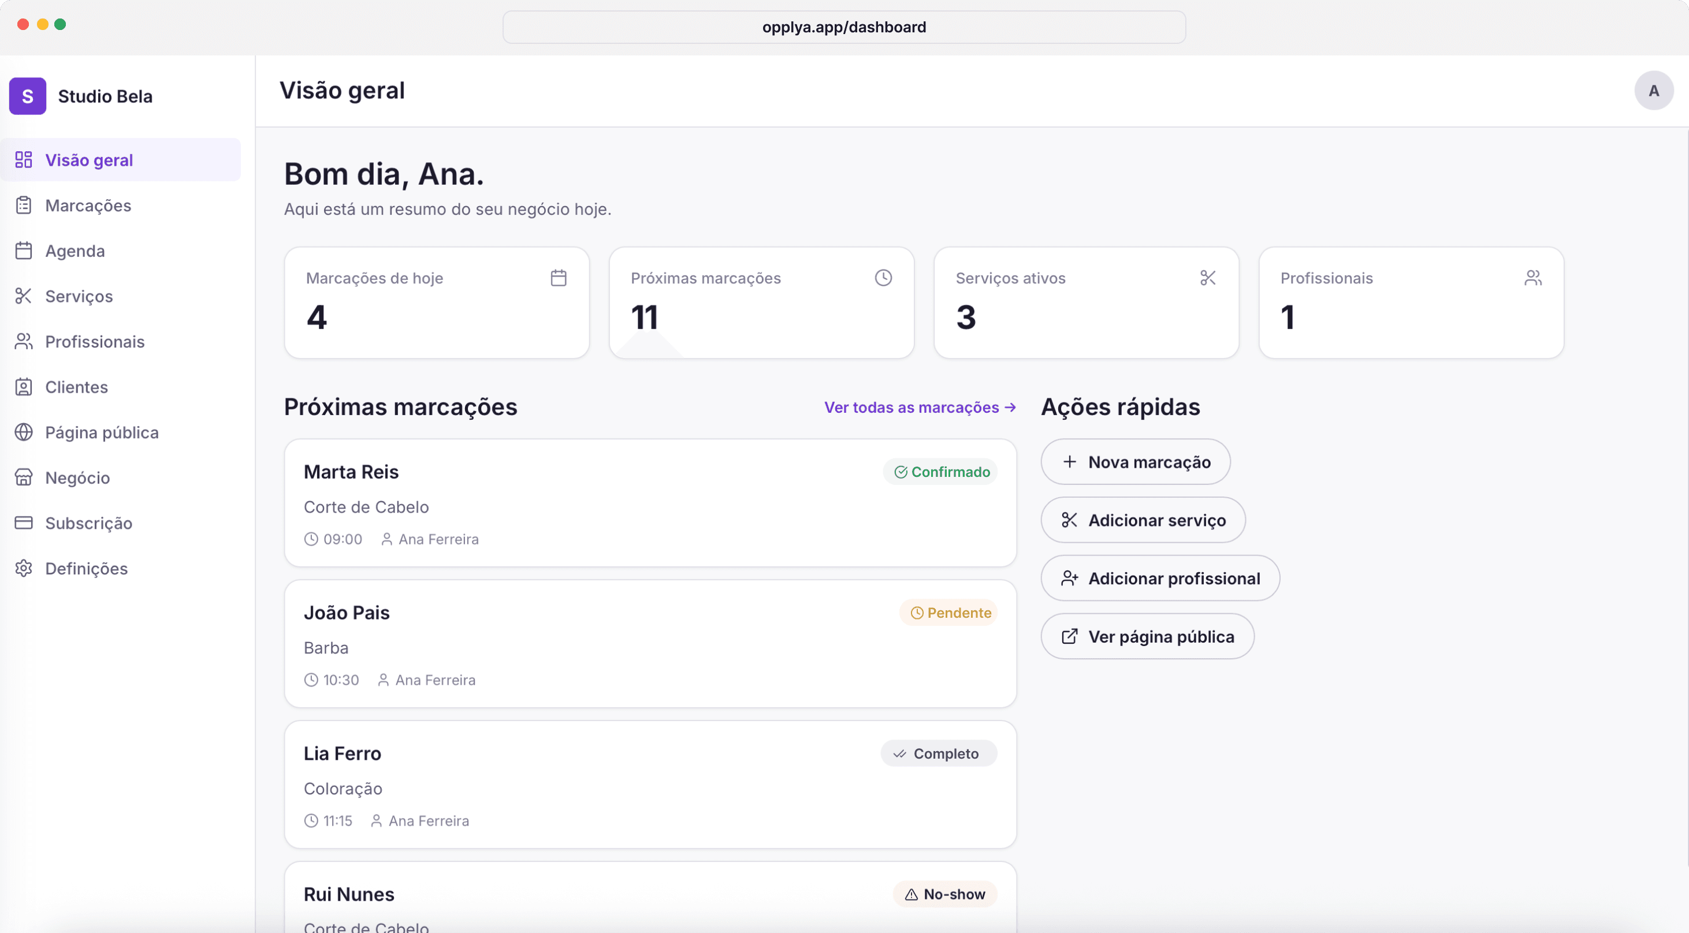Screen dimensions: 1689x933
Task: Click the Serviços ativos stat card
Action: point(1087,303)
